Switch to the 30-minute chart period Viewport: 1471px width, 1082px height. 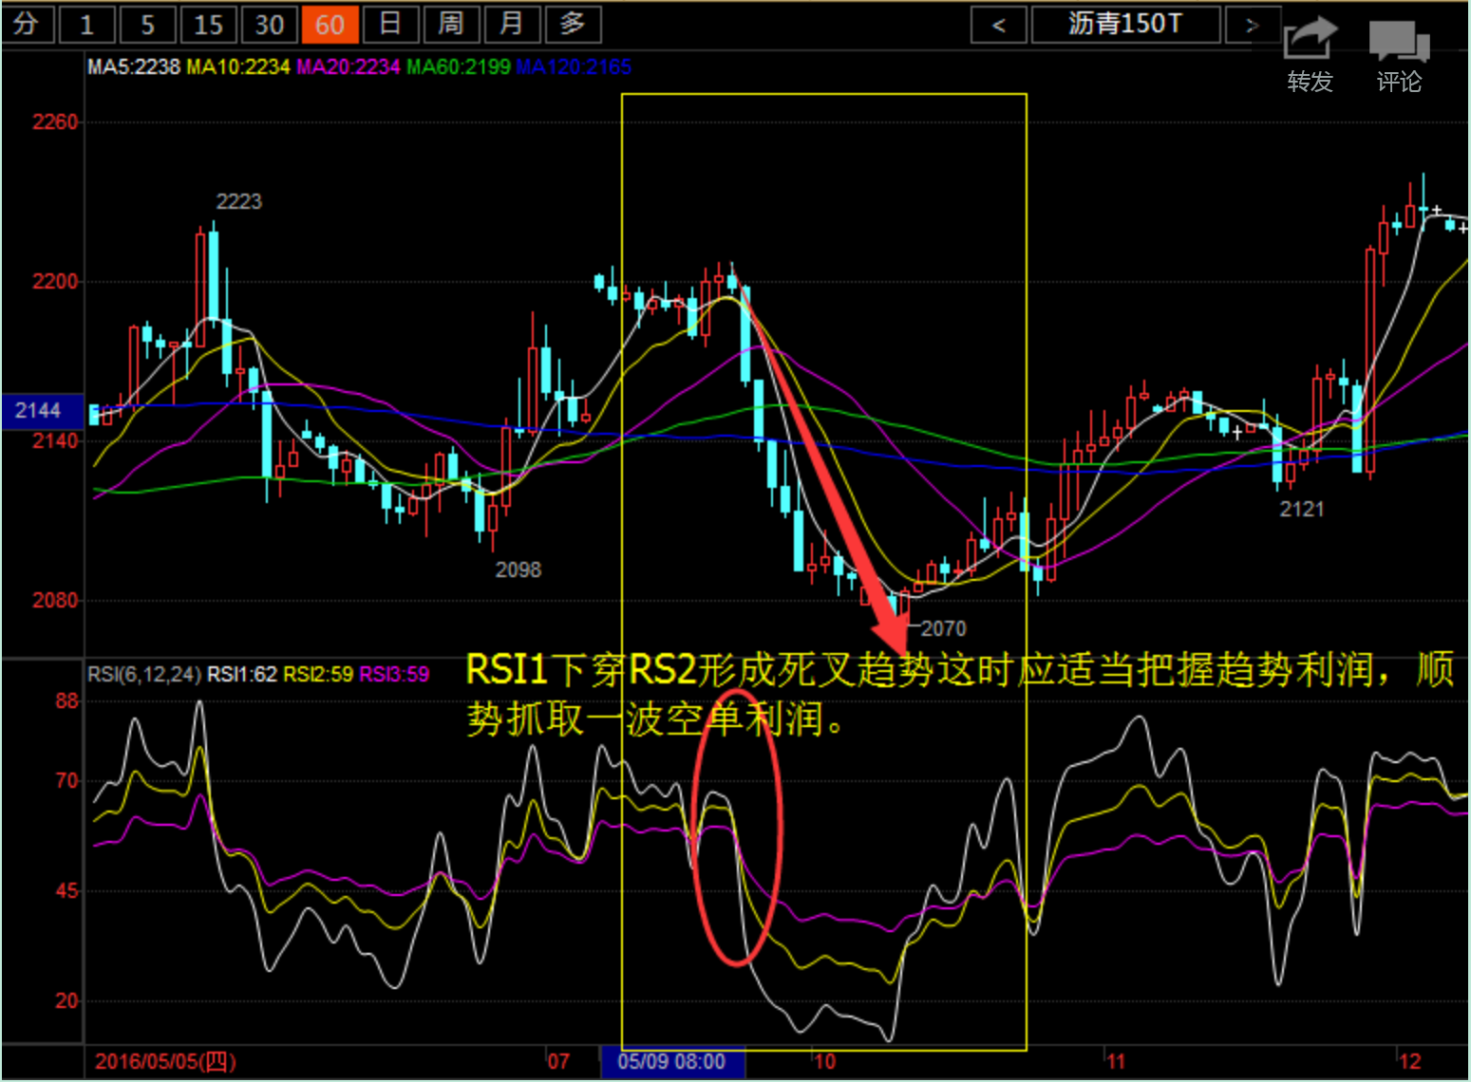pos(270,24)
